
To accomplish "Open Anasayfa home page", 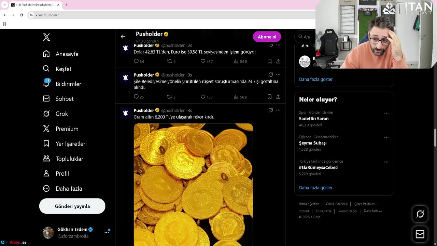I will 61,54.
